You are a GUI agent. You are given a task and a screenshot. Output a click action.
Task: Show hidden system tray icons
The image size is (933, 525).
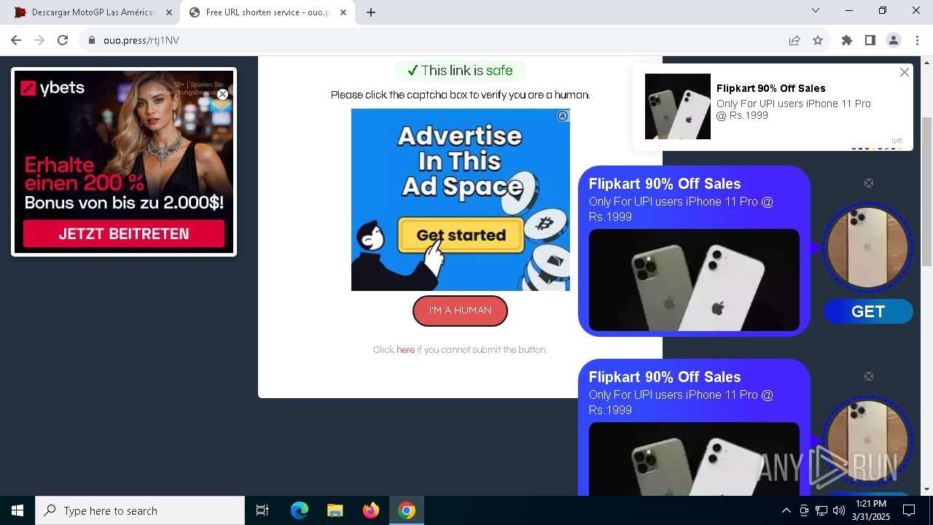[786, 510]
